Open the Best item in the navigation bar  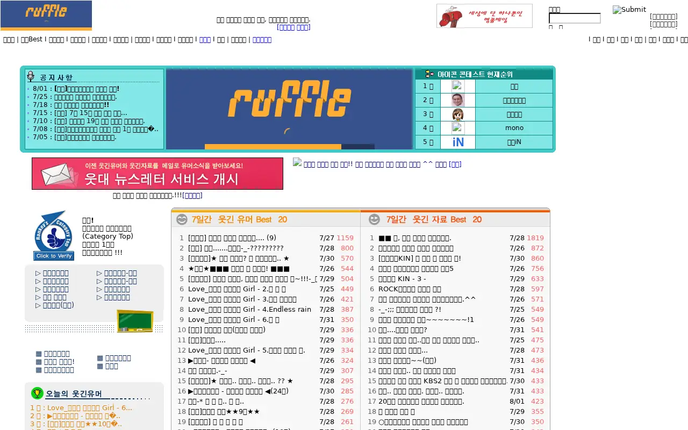pos(32,39)
